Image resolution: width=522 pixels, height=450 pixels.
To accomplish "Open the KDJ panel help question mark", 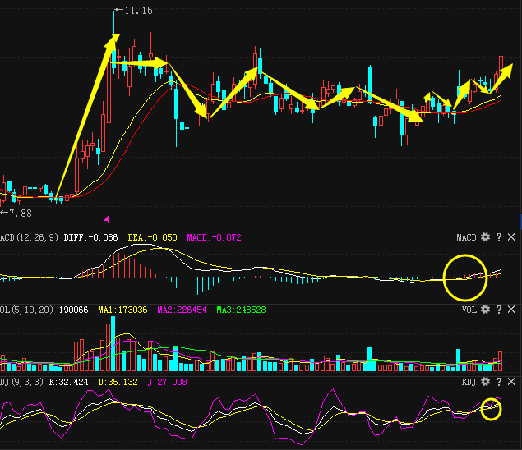I will (499, 382).
